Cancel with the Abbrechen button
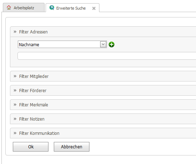Viewport: 196px width, 164px height. [72, 147]
